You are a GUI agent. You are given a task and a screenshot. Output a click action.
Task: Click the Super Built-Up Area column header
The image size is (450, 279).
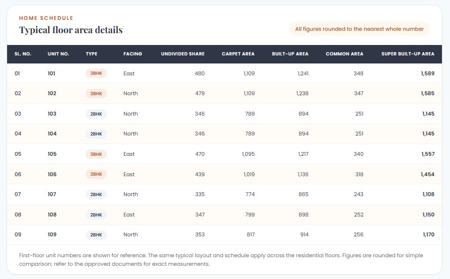click(x=407, y=54)
